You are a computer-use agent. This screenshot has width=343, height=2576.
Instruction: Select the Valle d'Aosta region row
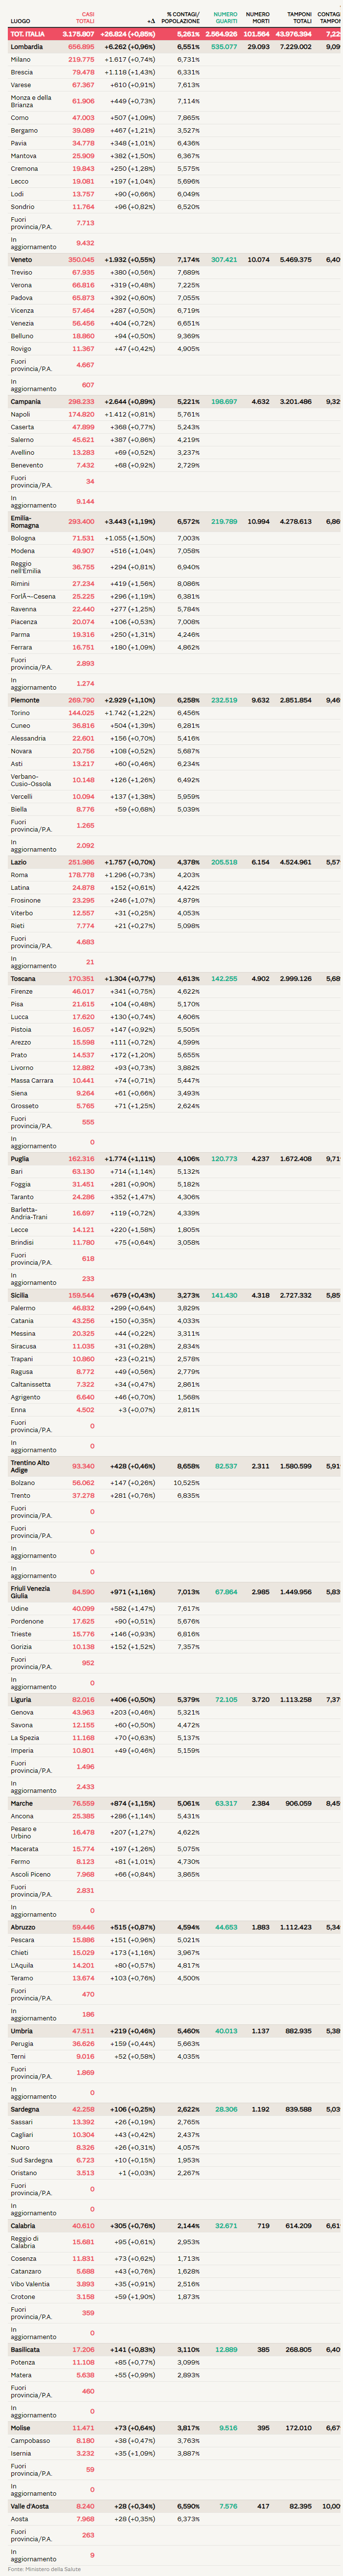click(x=174, y=2506)
